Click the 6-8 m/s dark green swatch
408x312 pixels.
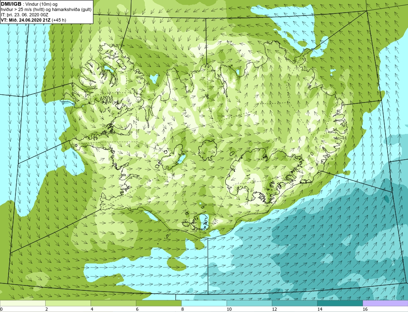pos(159,303)
